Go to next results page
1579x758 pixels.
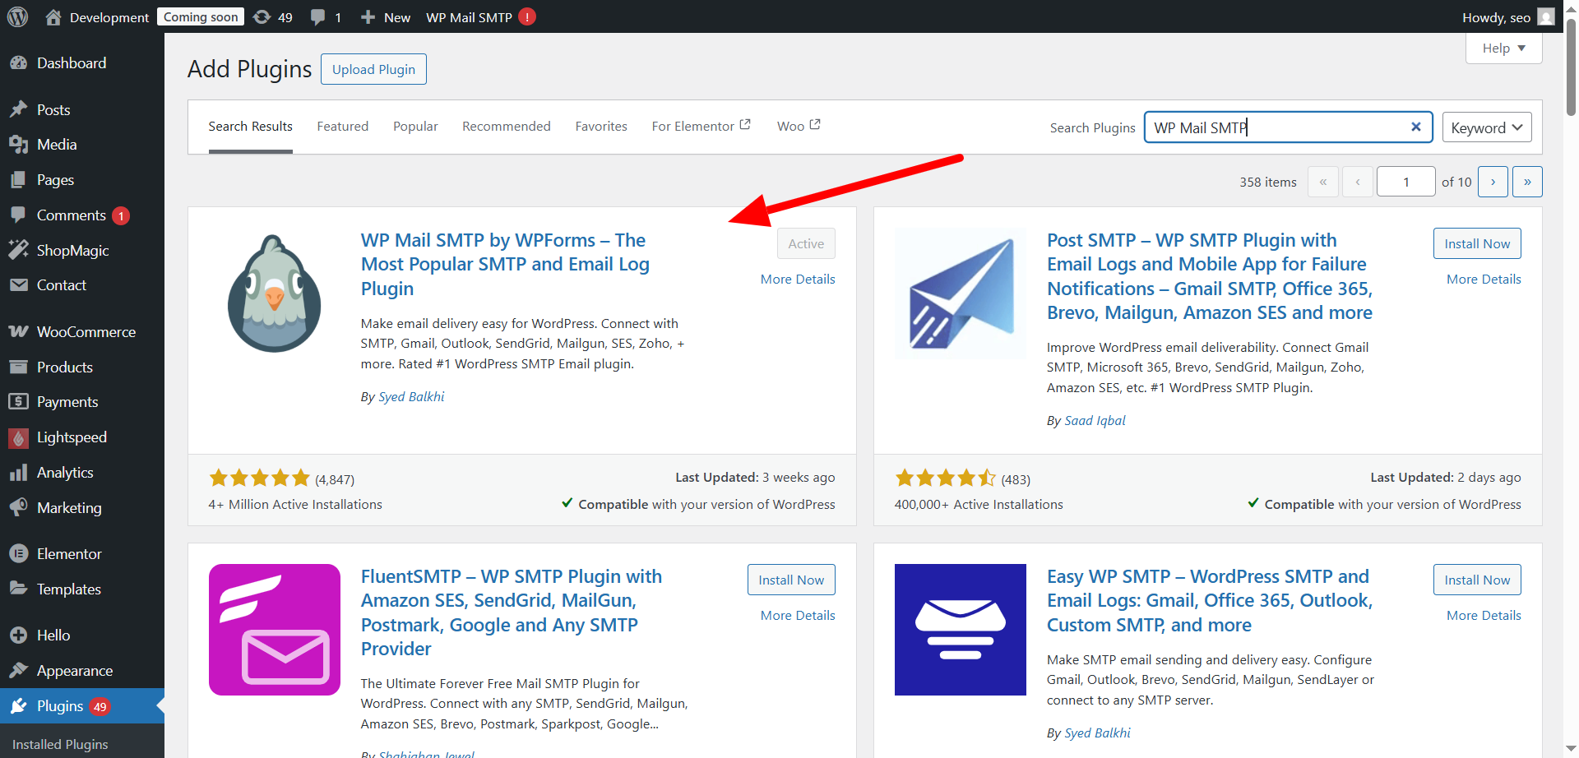1493,182
